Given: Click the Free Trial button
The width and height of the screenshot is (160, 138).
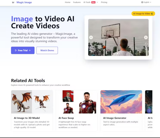Looking at the screenshot, I should 23,50.
